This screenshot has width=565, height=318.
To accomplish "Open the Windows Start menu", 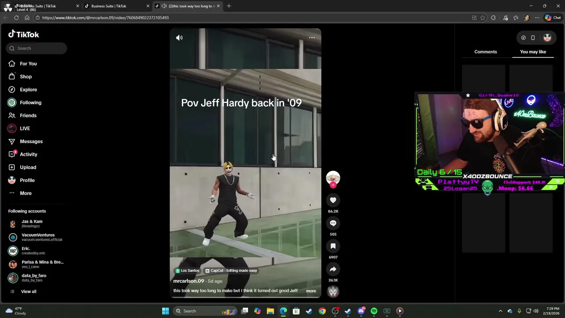I will pos(166,311).
